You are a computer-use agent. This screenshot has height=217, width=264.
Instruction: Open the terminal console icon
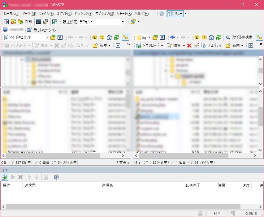39,22
